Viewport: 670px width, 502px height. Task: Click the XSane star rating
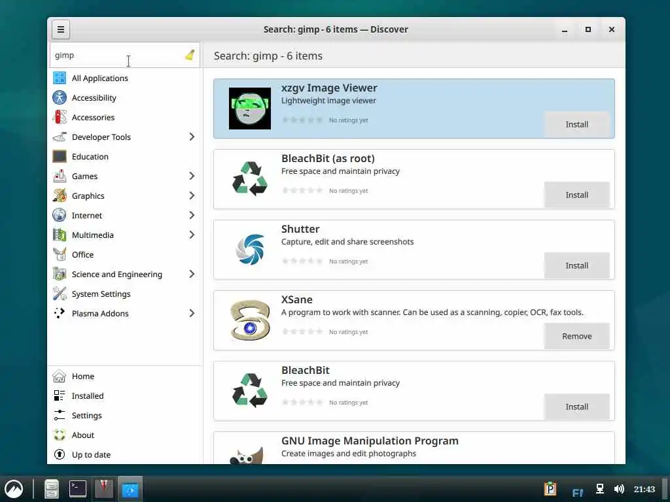[302, 331]
